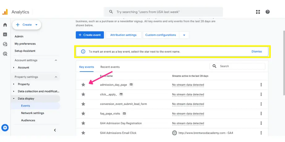Switch to the Recent events tab
Viewport: 285px width, 142px height.
110,67
